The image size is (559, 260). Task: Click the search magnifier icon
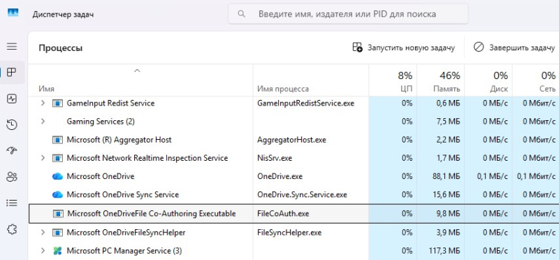[x=241, y=14]
